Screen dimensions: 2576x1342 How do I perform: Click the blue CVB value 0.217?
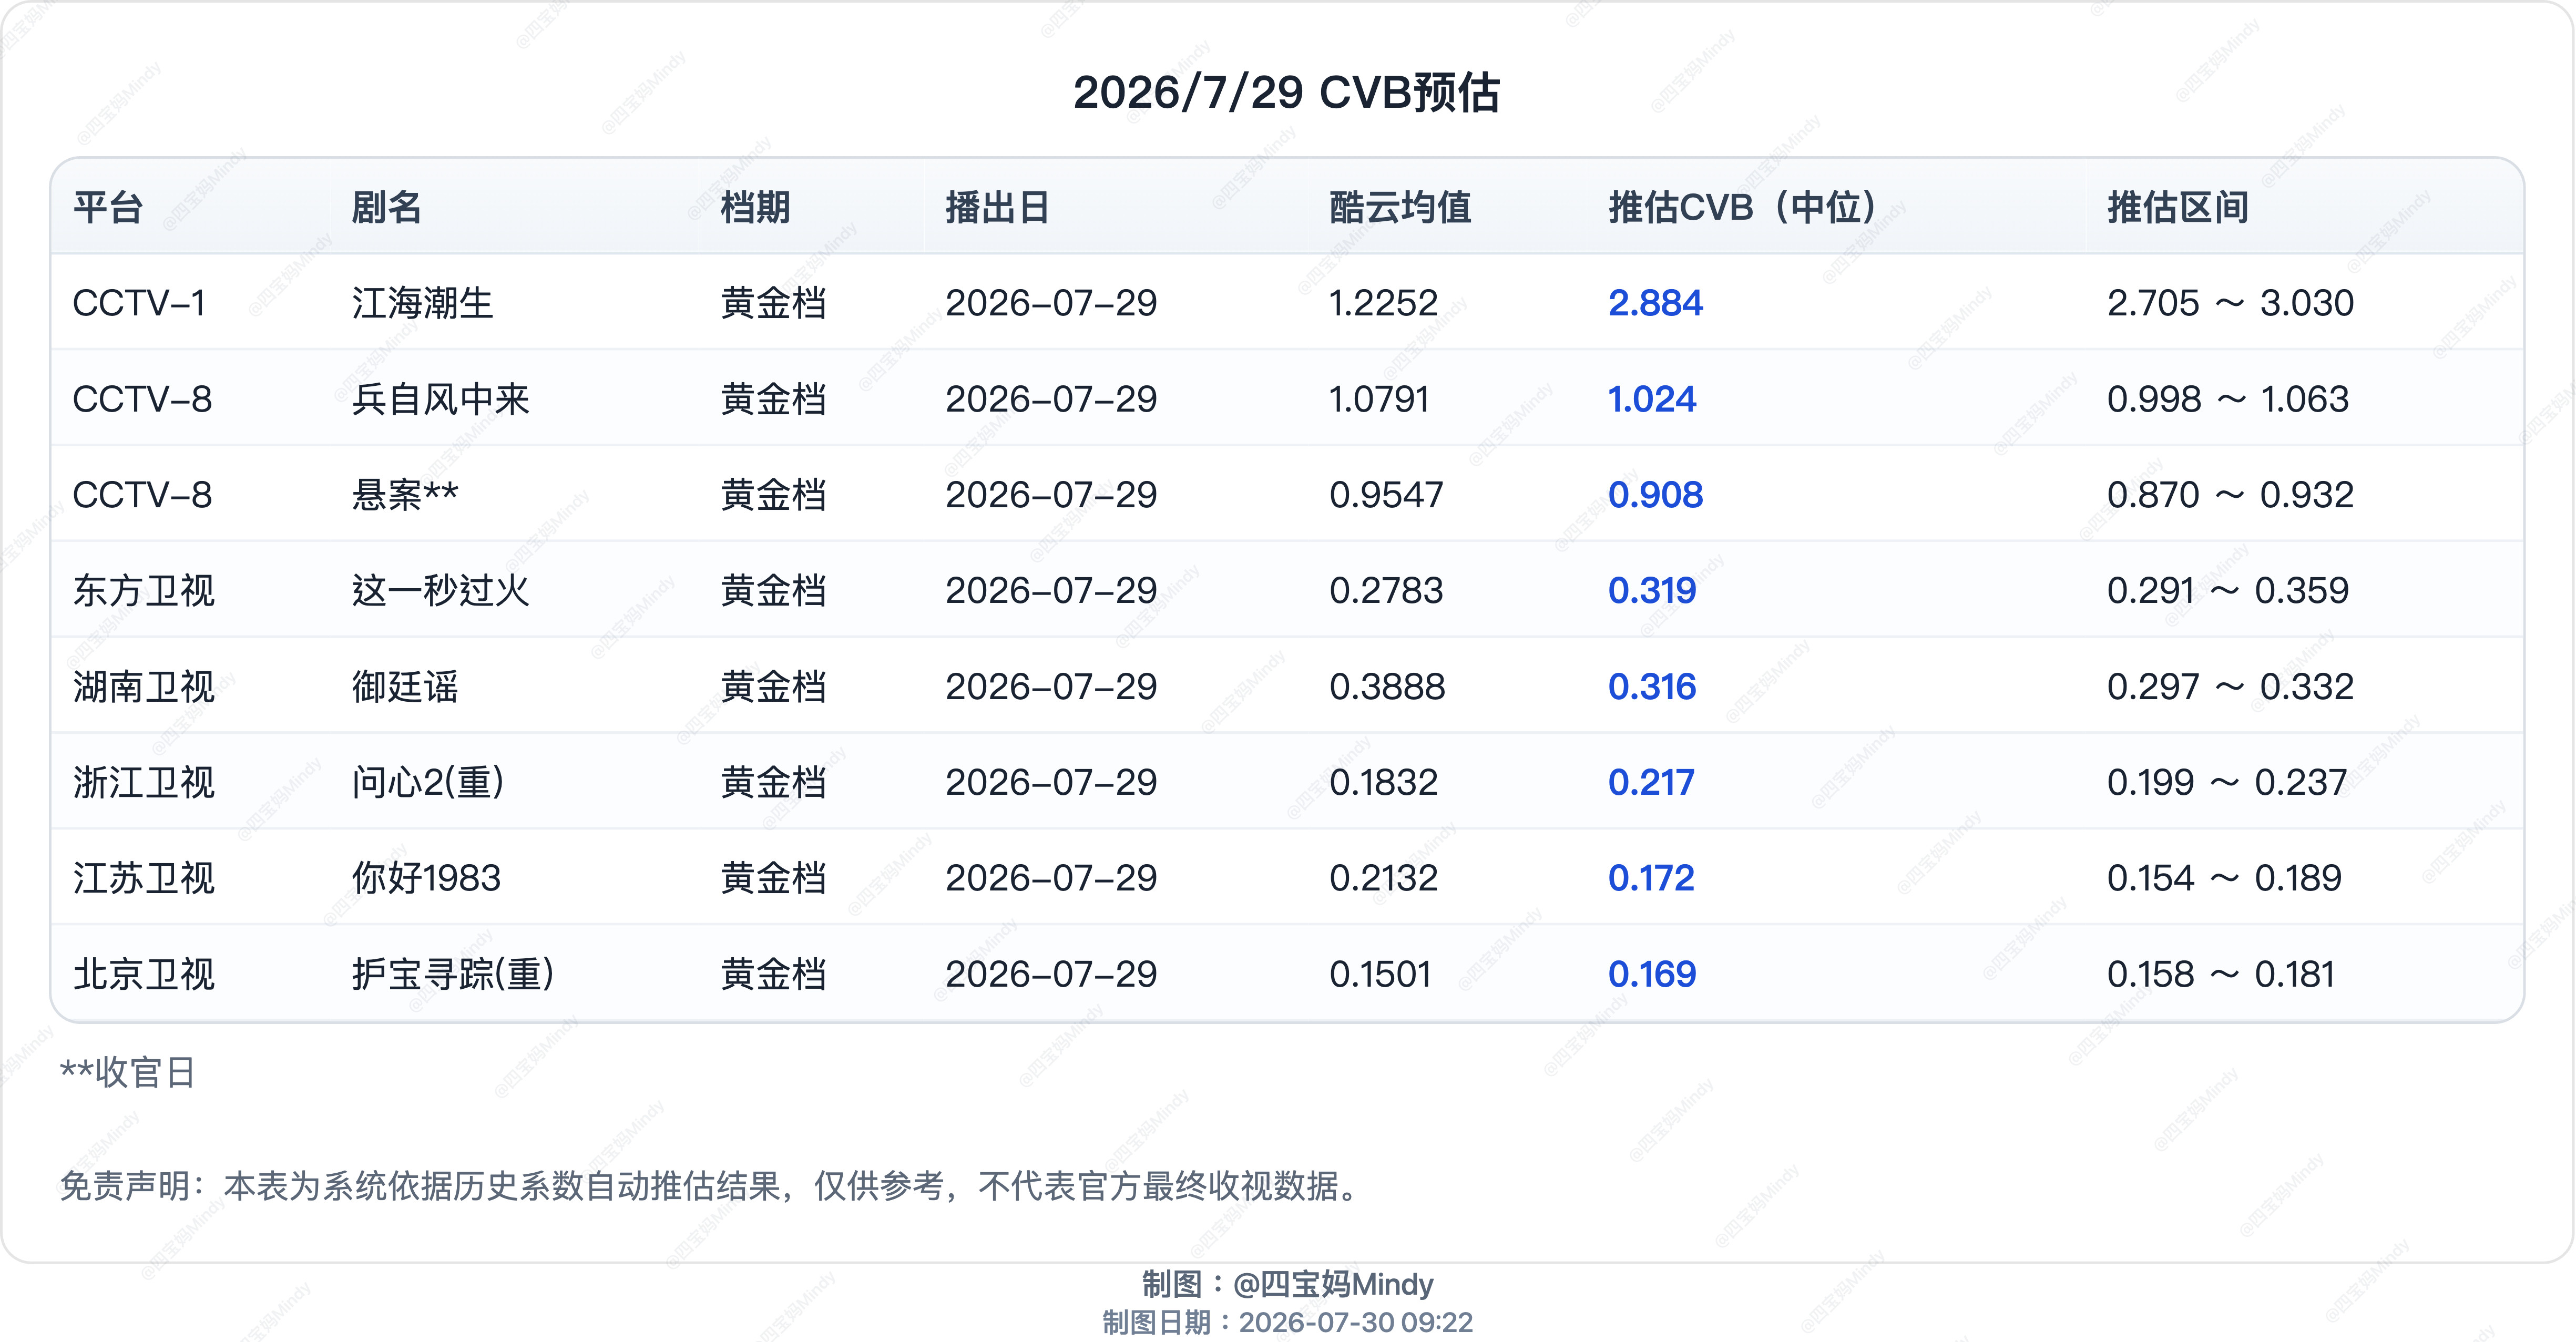1651,783
